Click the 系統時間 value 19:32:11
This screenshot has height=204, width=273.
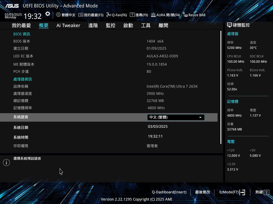click(x=155, y=136)
